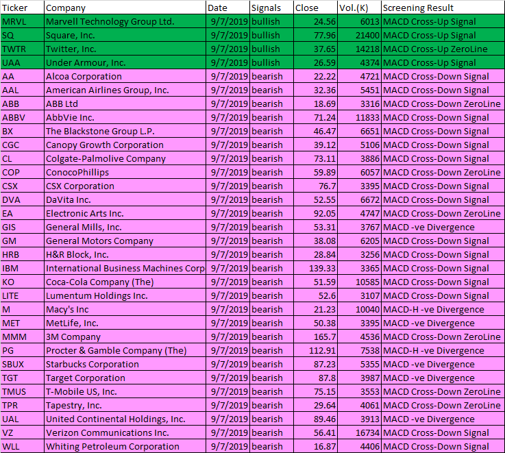Click ABB Ltd company cell
The image size is (505, 453).
click(125, 103)
